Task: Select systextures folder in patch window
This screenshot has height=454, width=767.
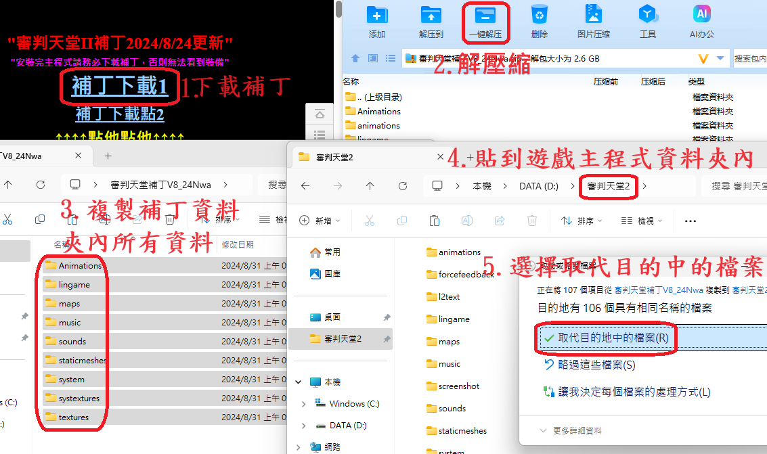Action: coord(79,399)
